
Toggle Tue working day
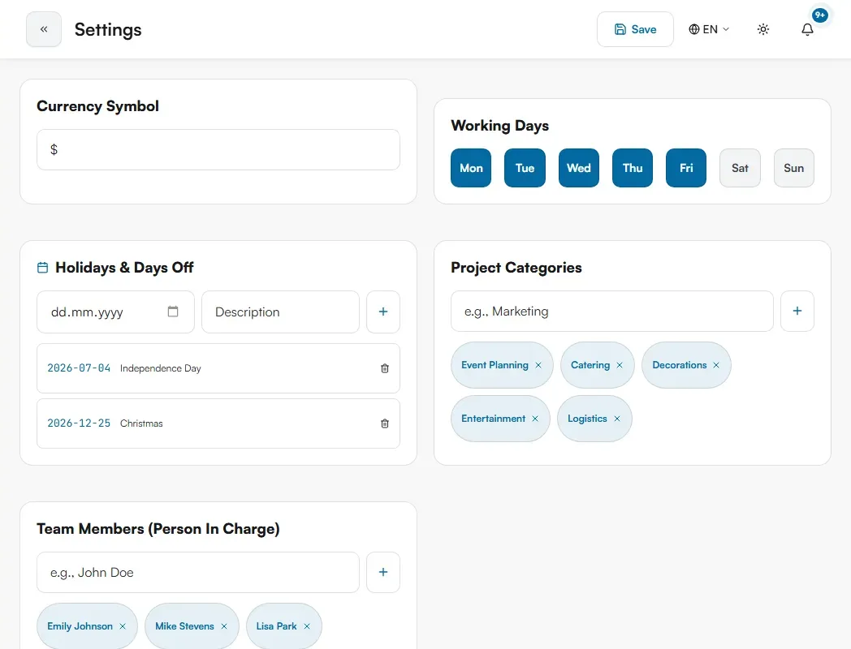[525, 168]
